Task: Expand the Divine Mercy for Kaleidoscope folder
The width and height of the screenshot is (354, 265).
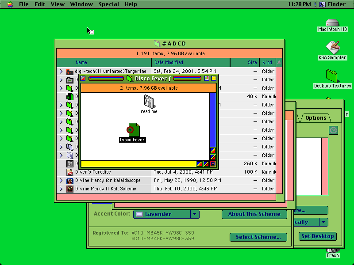Action: pos(61,181)
